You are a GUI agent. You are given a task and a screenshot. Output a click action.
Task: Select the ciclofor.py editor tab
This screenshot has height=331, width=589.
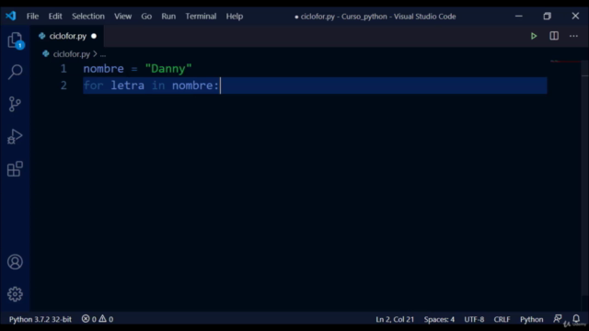(68, 37)
